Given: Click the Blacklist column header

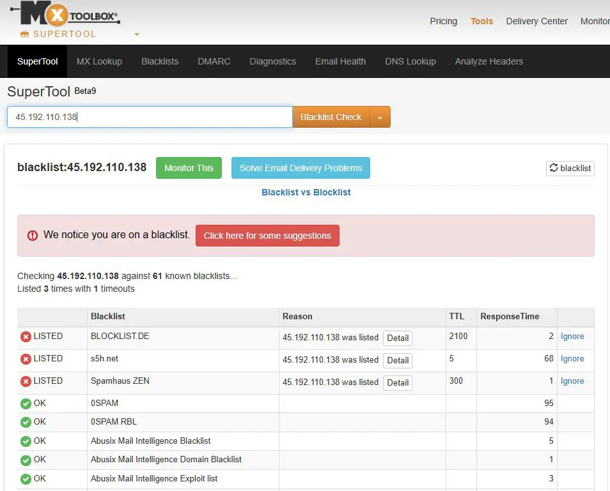Looking at the screenshot, I should click(108, 316).
